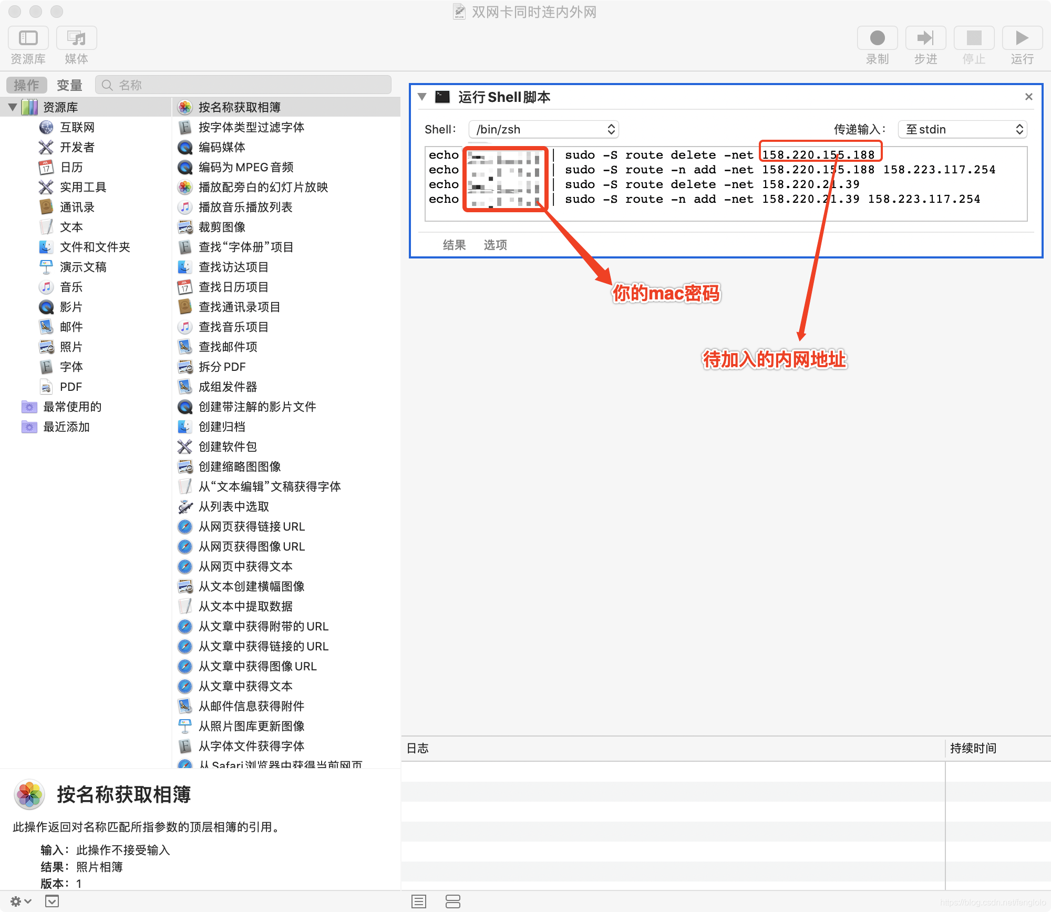The image size is (1051, 912).
Task: Open the 选项 section of shell action
Action: 495,245
